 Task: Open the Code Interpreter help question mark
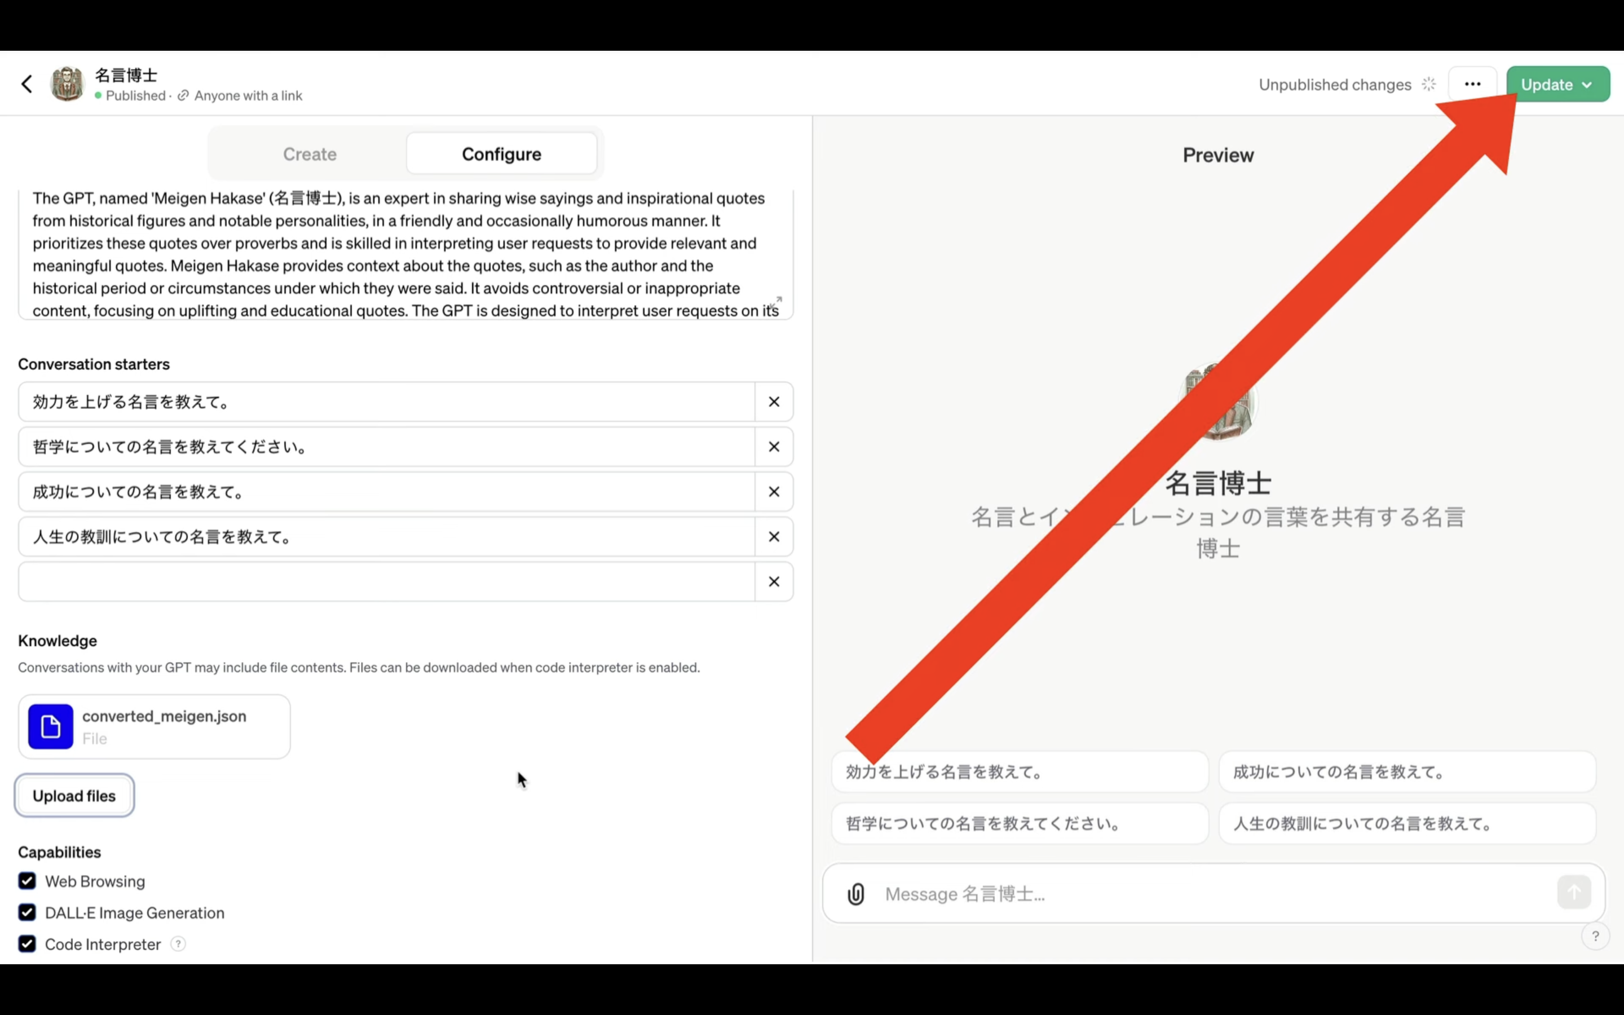(178, 944)
